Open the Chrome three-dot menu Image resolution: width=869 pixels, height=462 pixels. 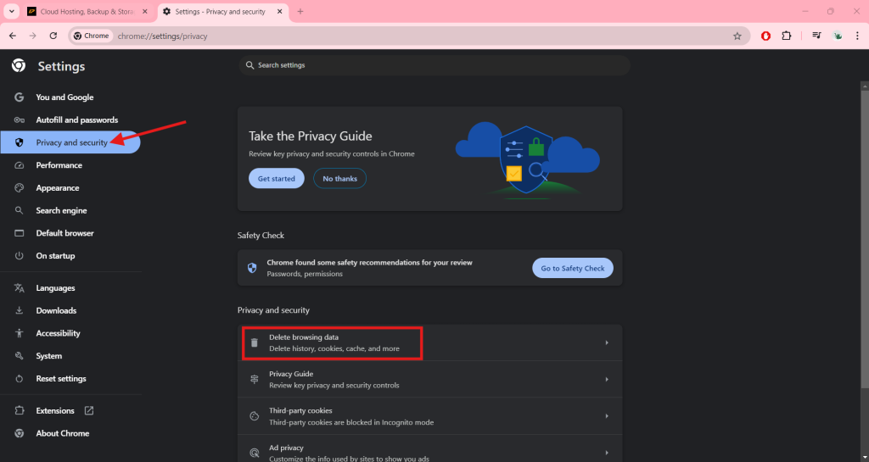point(857,36)
